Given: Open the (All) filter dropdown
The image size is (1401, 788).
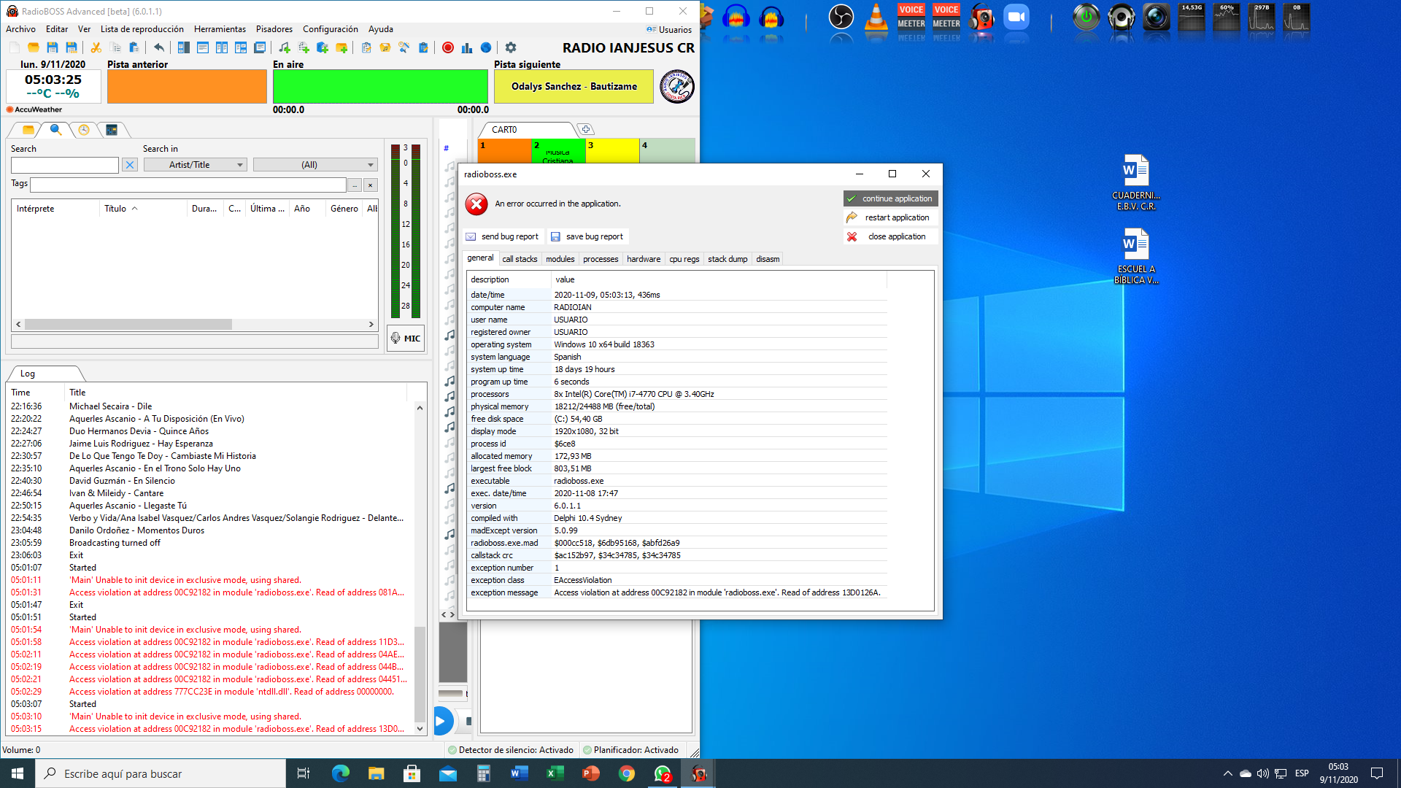Looking at the screenshot, I should click(x=315, y=165).
